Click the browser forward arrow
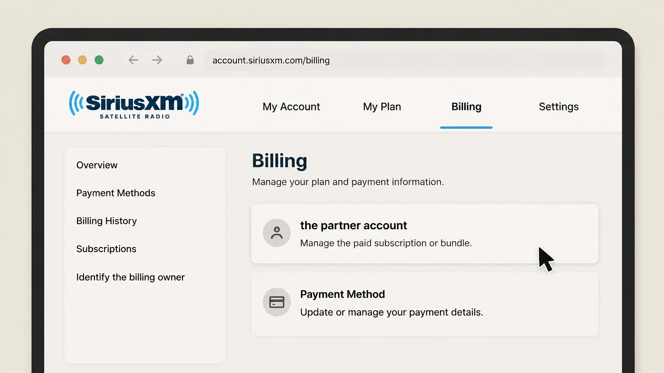This screenshot has height=373, width=664. 157,60
